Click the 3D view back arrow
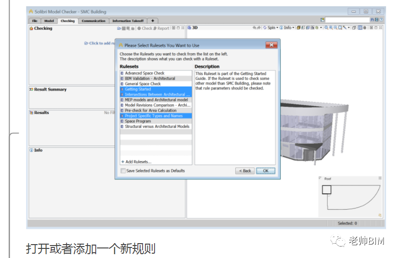Image resolution: width=397 pixels, height=258 pixels. (x=254, y=28)
